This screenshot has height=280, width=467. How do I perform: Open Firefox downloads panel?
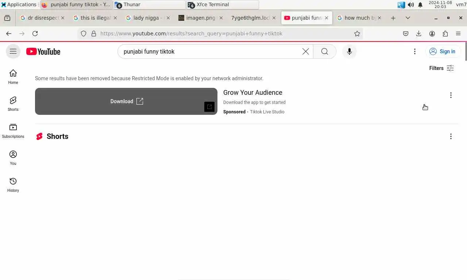click(419, 34)
